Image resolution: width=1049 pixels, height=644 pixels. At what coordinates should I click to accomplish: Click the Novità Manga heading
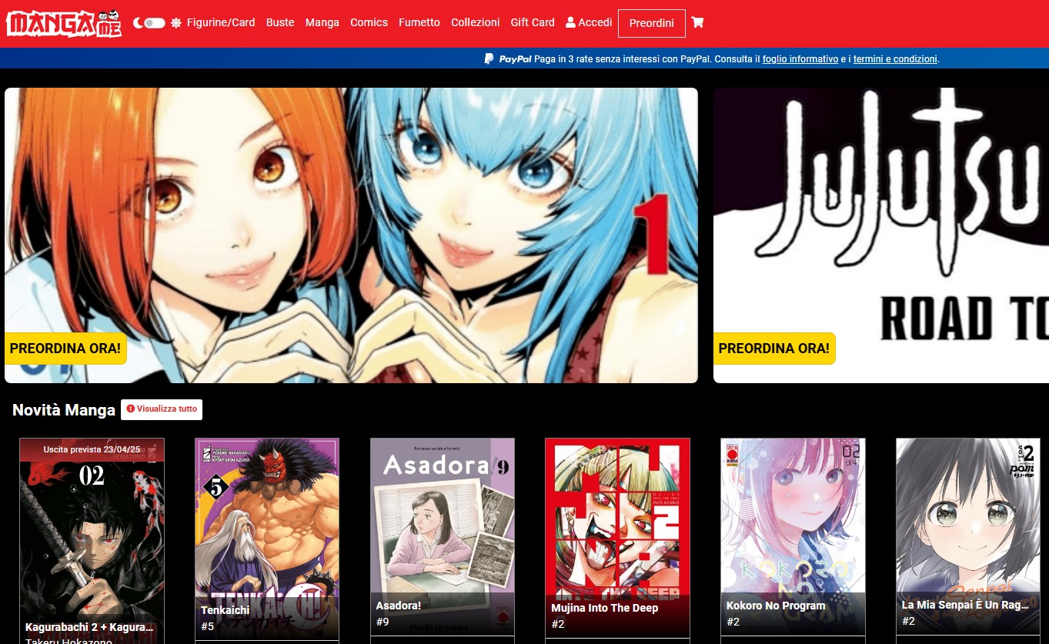tap(64, 410)
